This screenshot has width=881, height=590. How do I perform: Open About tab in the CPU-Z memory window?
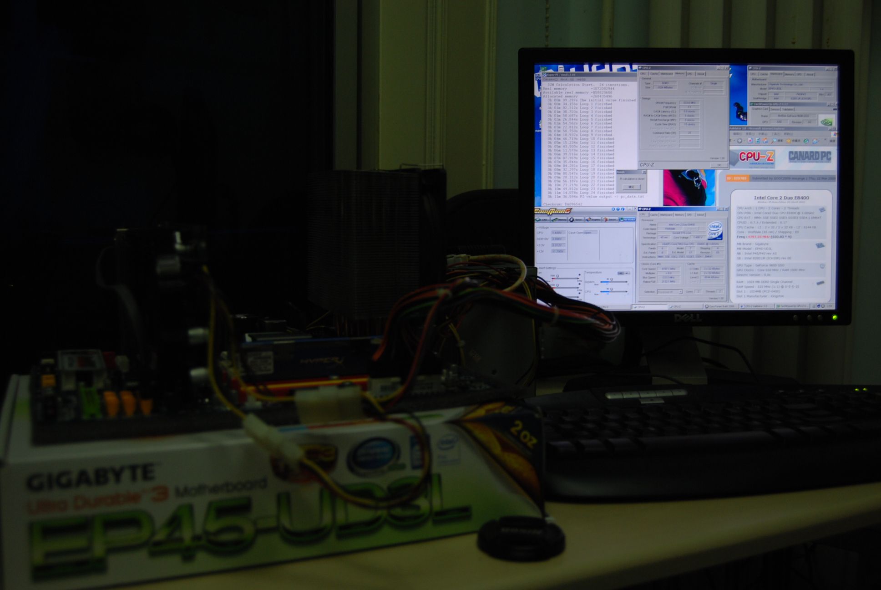click(701, 74)
